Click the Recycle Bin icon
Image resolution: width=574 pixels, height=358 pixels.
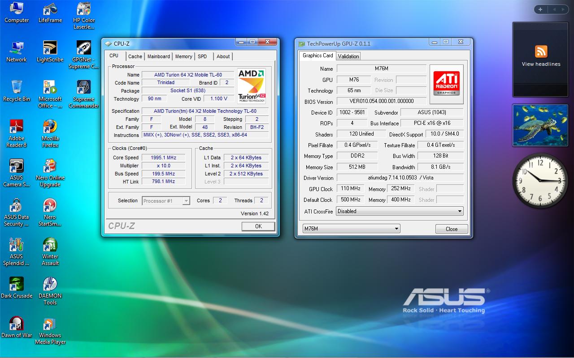[17, 88]
